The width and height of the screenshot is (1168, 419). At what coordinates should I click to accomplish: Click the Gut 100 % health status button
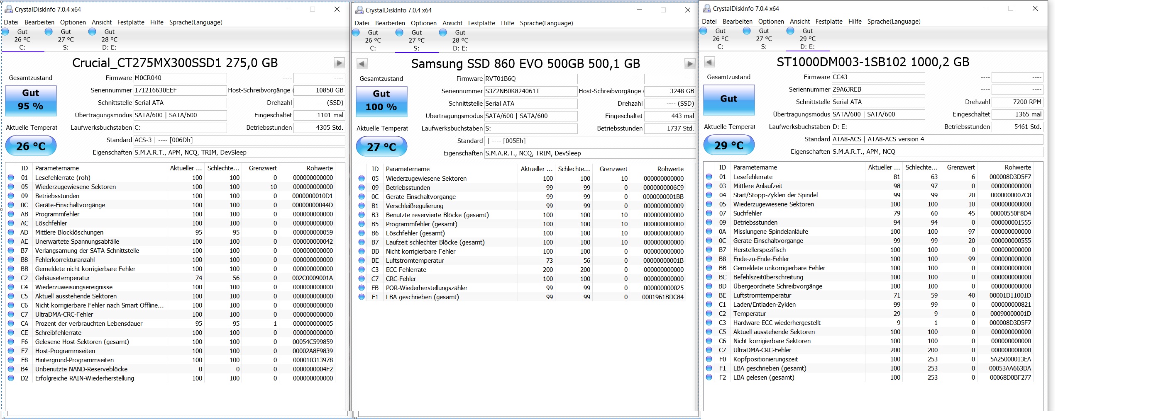pos(381,101)
